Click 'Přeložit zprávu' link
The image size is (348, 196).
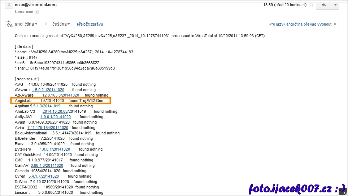pos(90,24)
